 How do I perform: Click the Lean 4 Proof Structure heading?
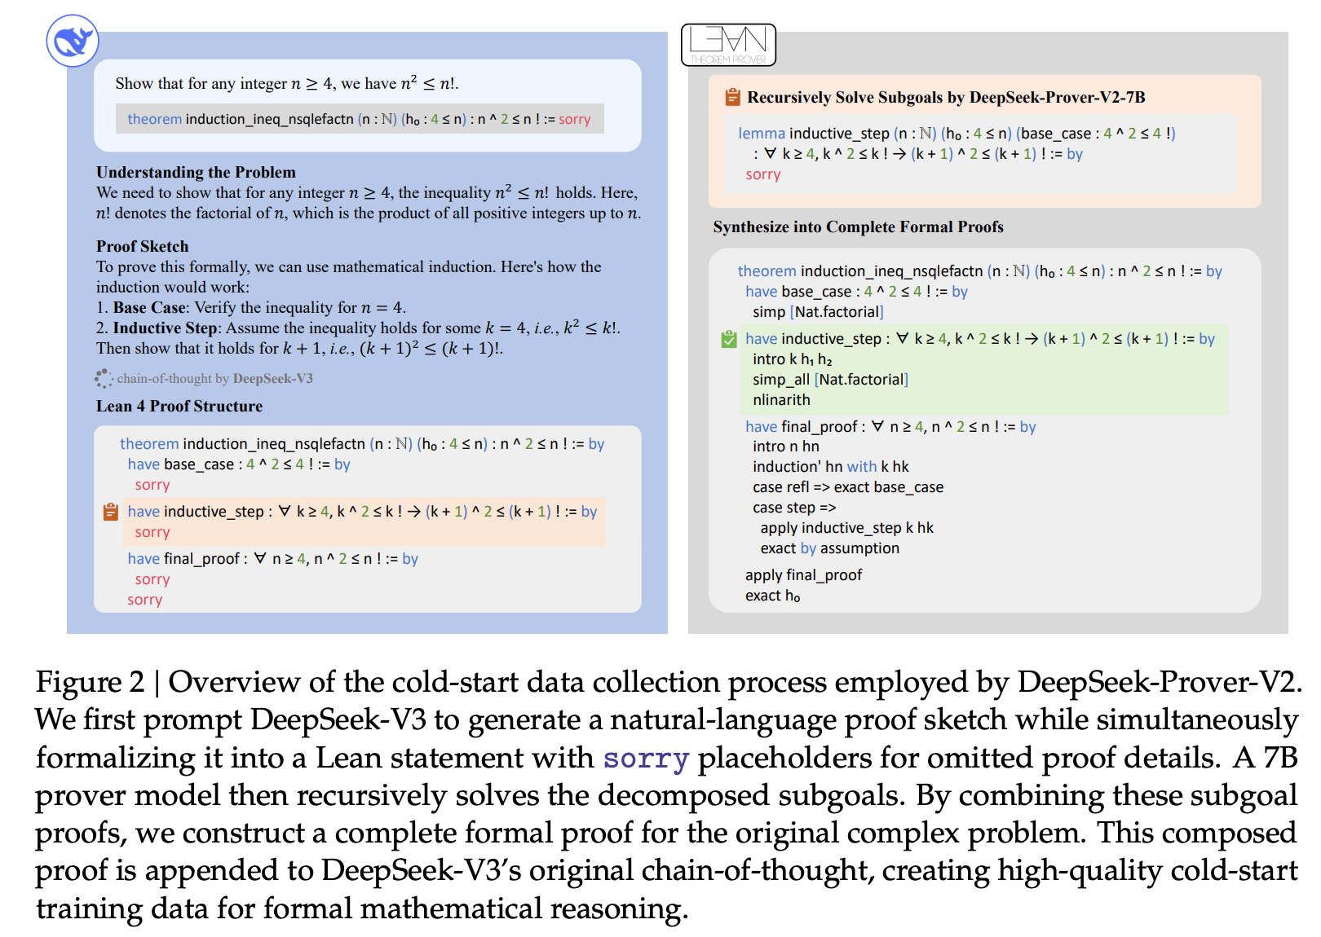(x=179, y=406)
